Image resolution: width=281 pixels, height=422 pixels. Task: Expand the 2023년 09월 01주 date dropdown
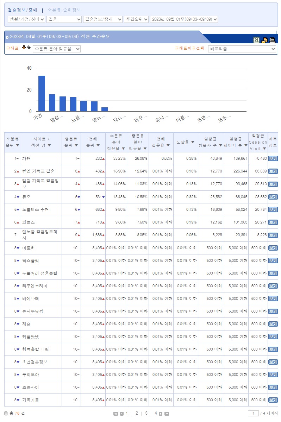pyautogui.click(x=184, y=19)
